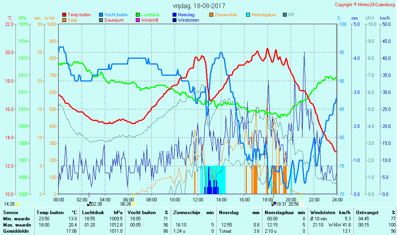Click the Windstoten legend label

pos(188,20)
